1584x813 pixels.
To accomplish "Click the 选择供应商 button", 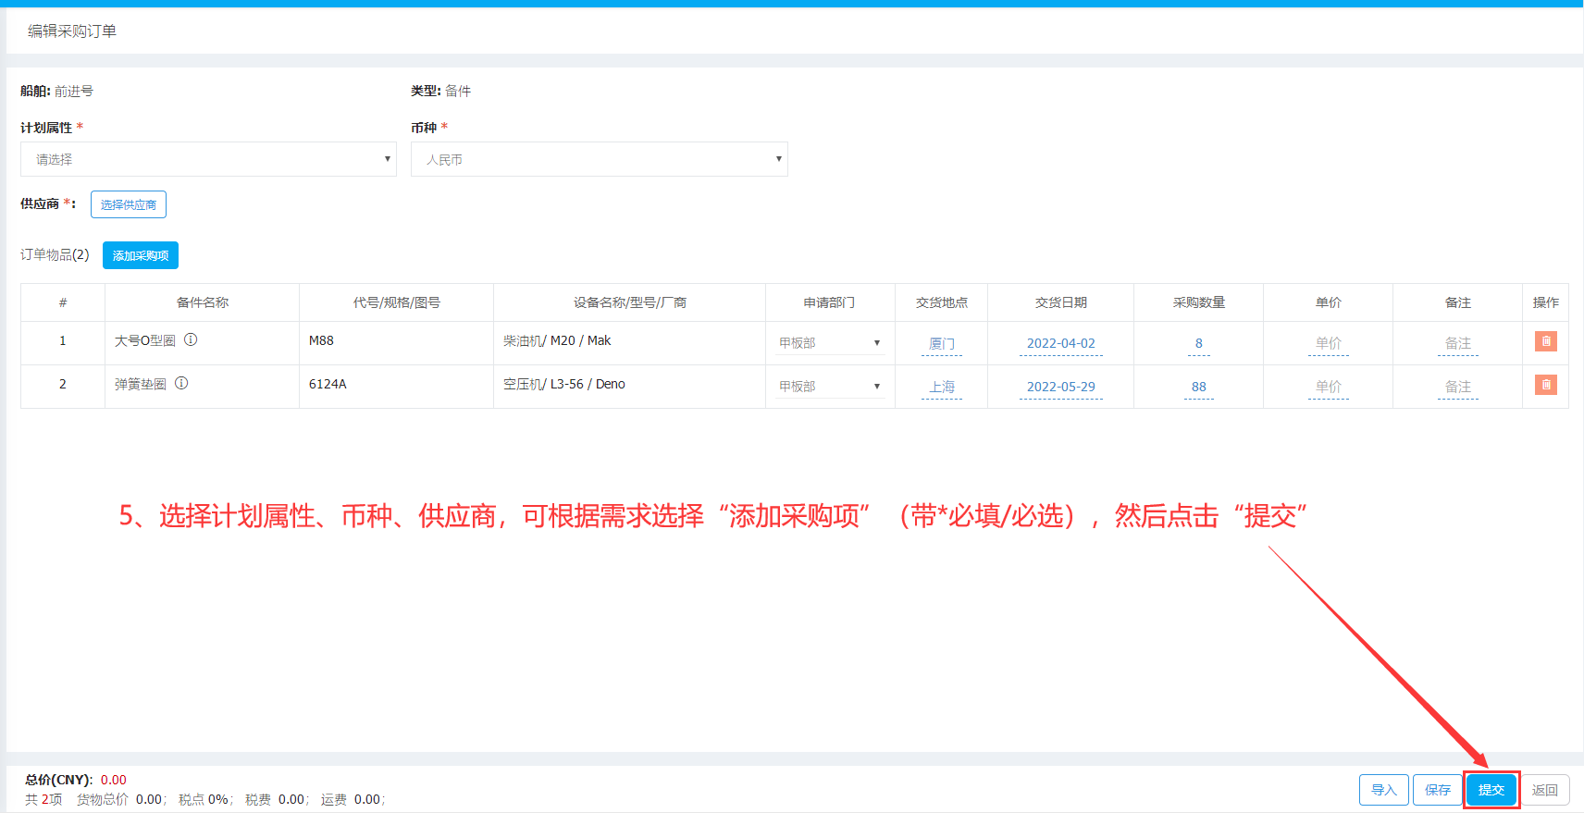I will tap(129, 204).
